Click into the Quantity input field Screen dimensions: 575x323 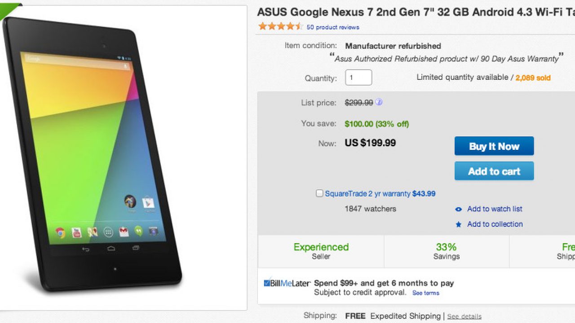tap(358, 78)
